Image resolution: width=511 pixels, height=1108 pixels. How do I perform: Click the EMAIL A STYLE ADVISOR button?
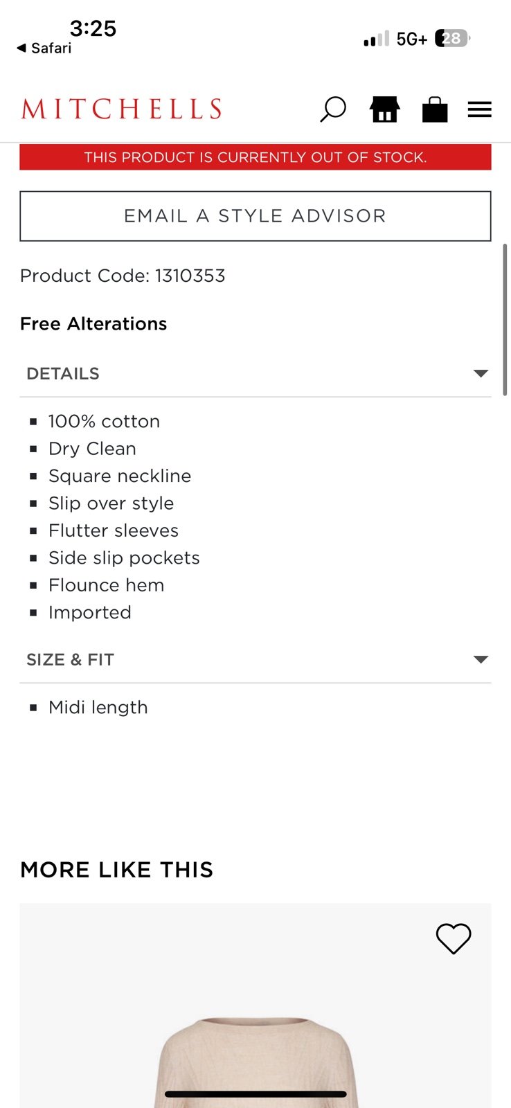[x=256, y=216]
